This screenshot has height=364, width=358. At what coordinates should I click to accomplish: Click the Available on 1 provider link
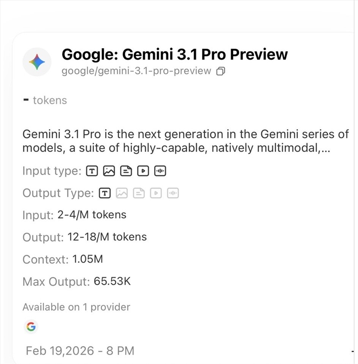click(x=76, y=307)
